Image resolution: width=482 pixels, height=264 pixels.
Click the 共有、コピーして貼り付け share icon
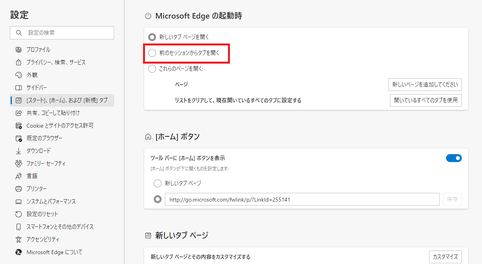18,113
